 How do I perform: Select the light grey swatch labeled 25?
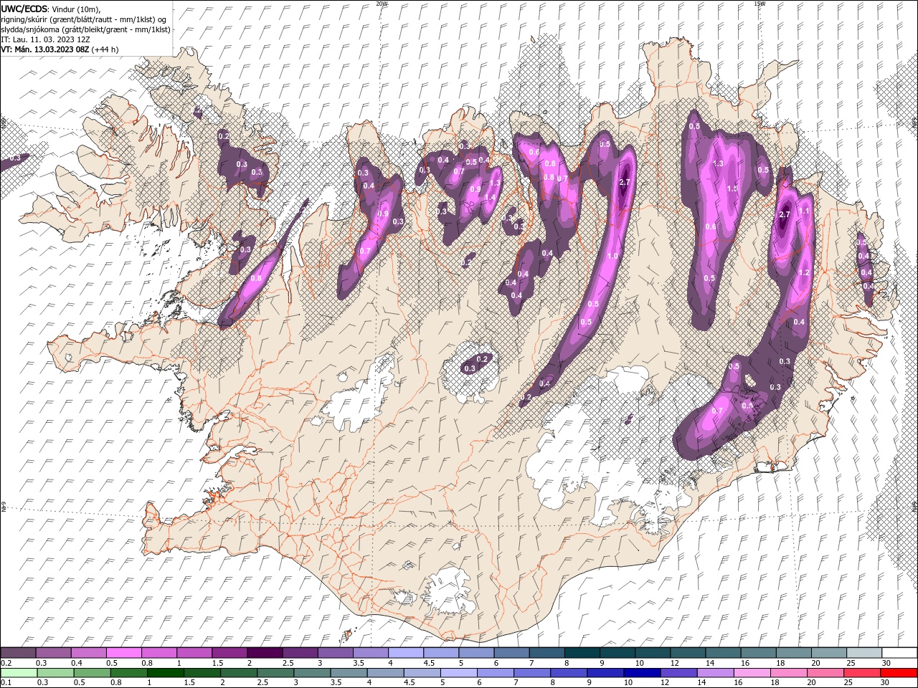tap(864, 653)
